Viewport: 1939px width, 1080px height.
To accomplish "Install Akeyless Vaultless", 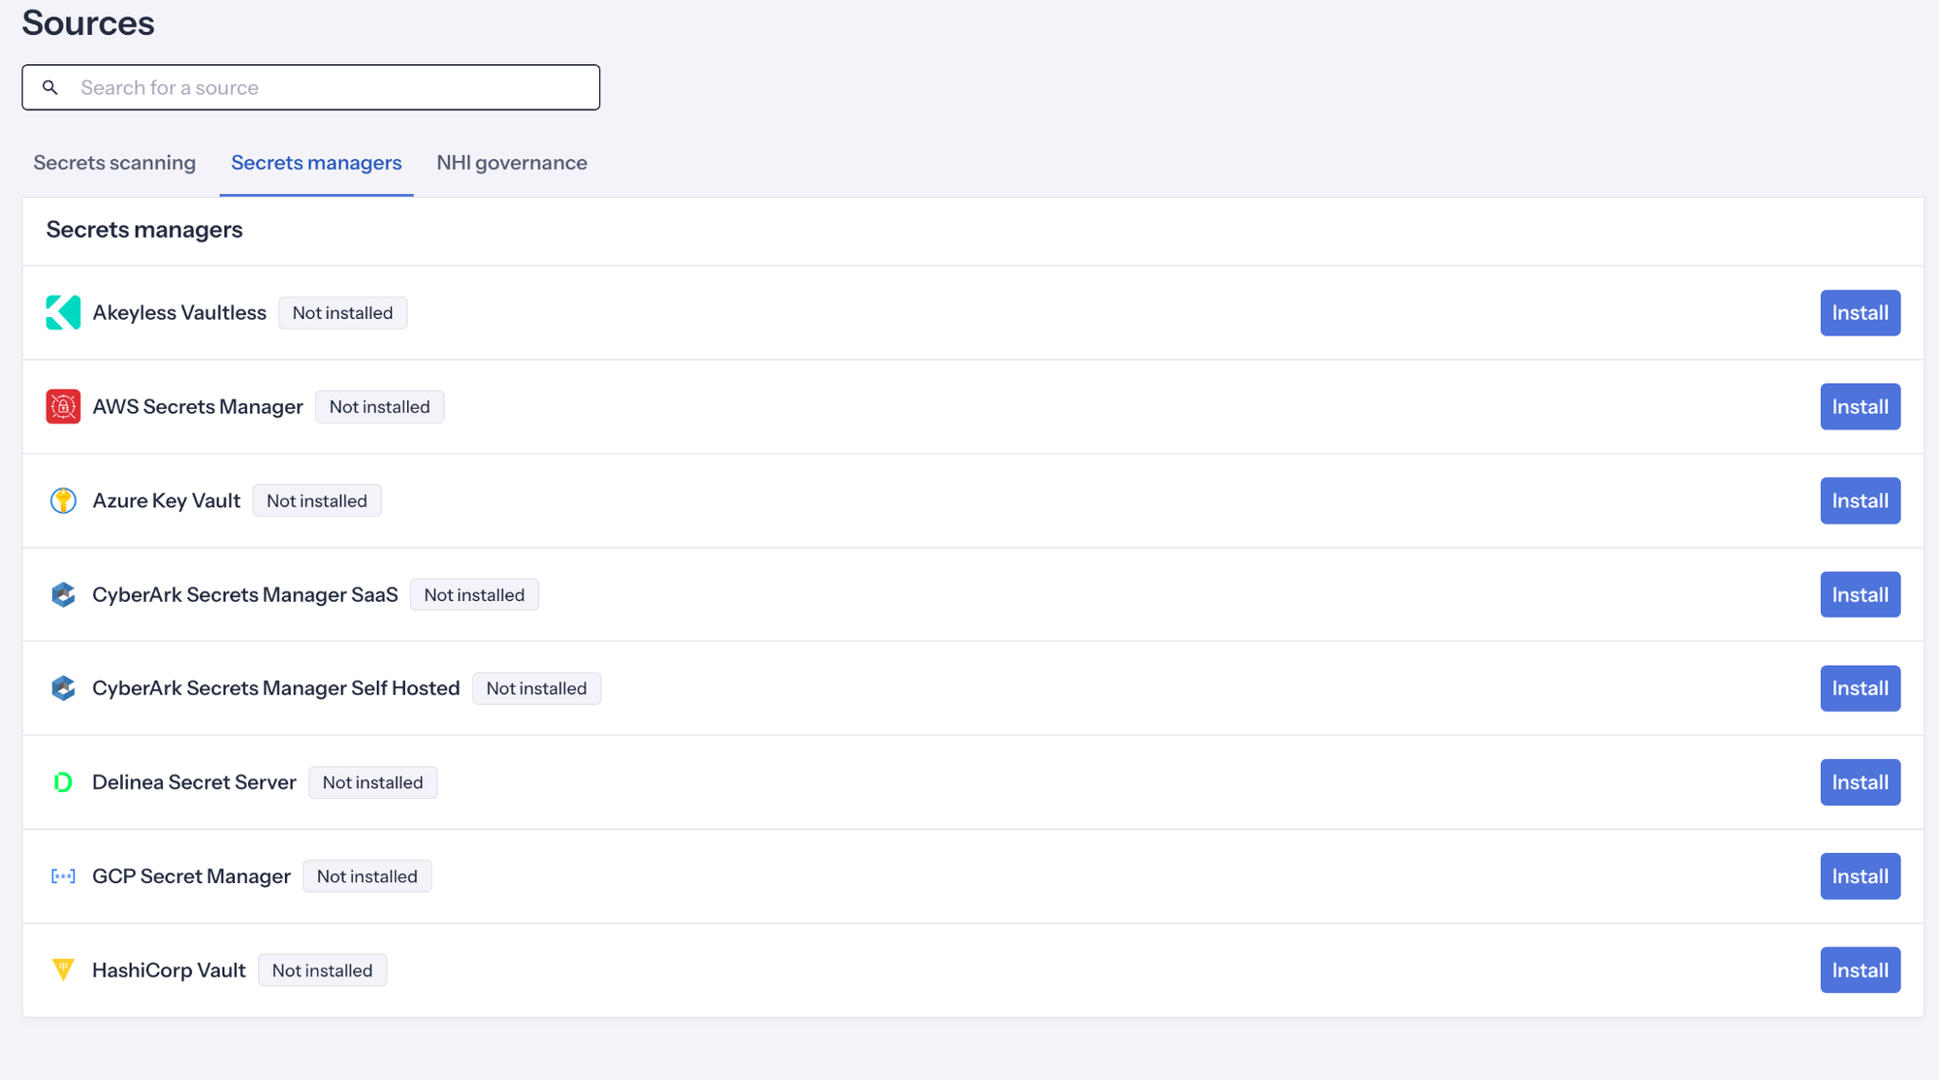I will (x=1859, y=312).
